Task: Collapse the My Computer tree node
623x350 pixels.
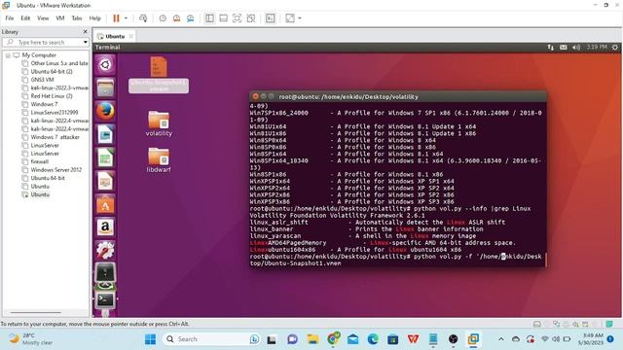Action: coord(8,55)
